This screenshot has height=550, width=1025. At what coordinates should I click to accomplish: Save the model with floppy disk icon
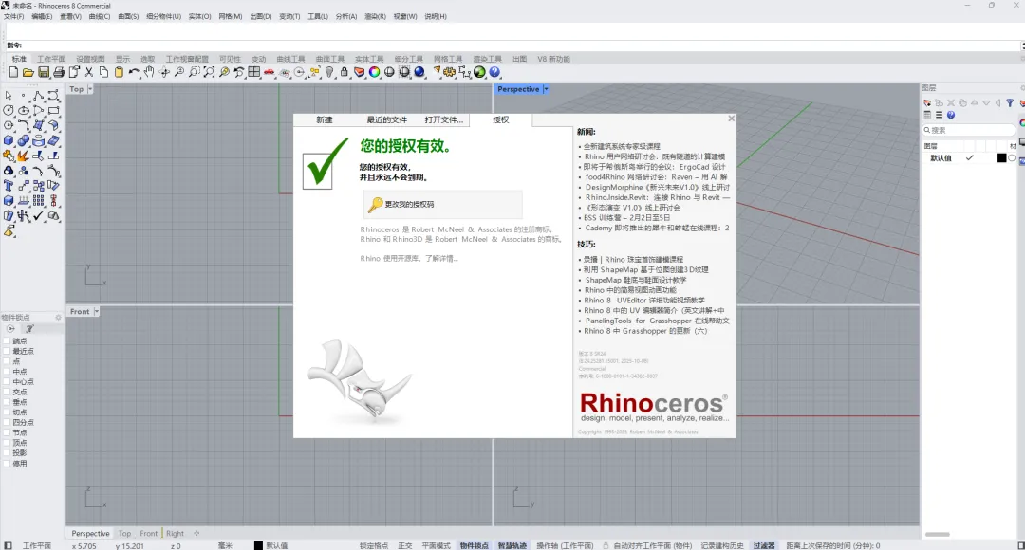point(43,72)
